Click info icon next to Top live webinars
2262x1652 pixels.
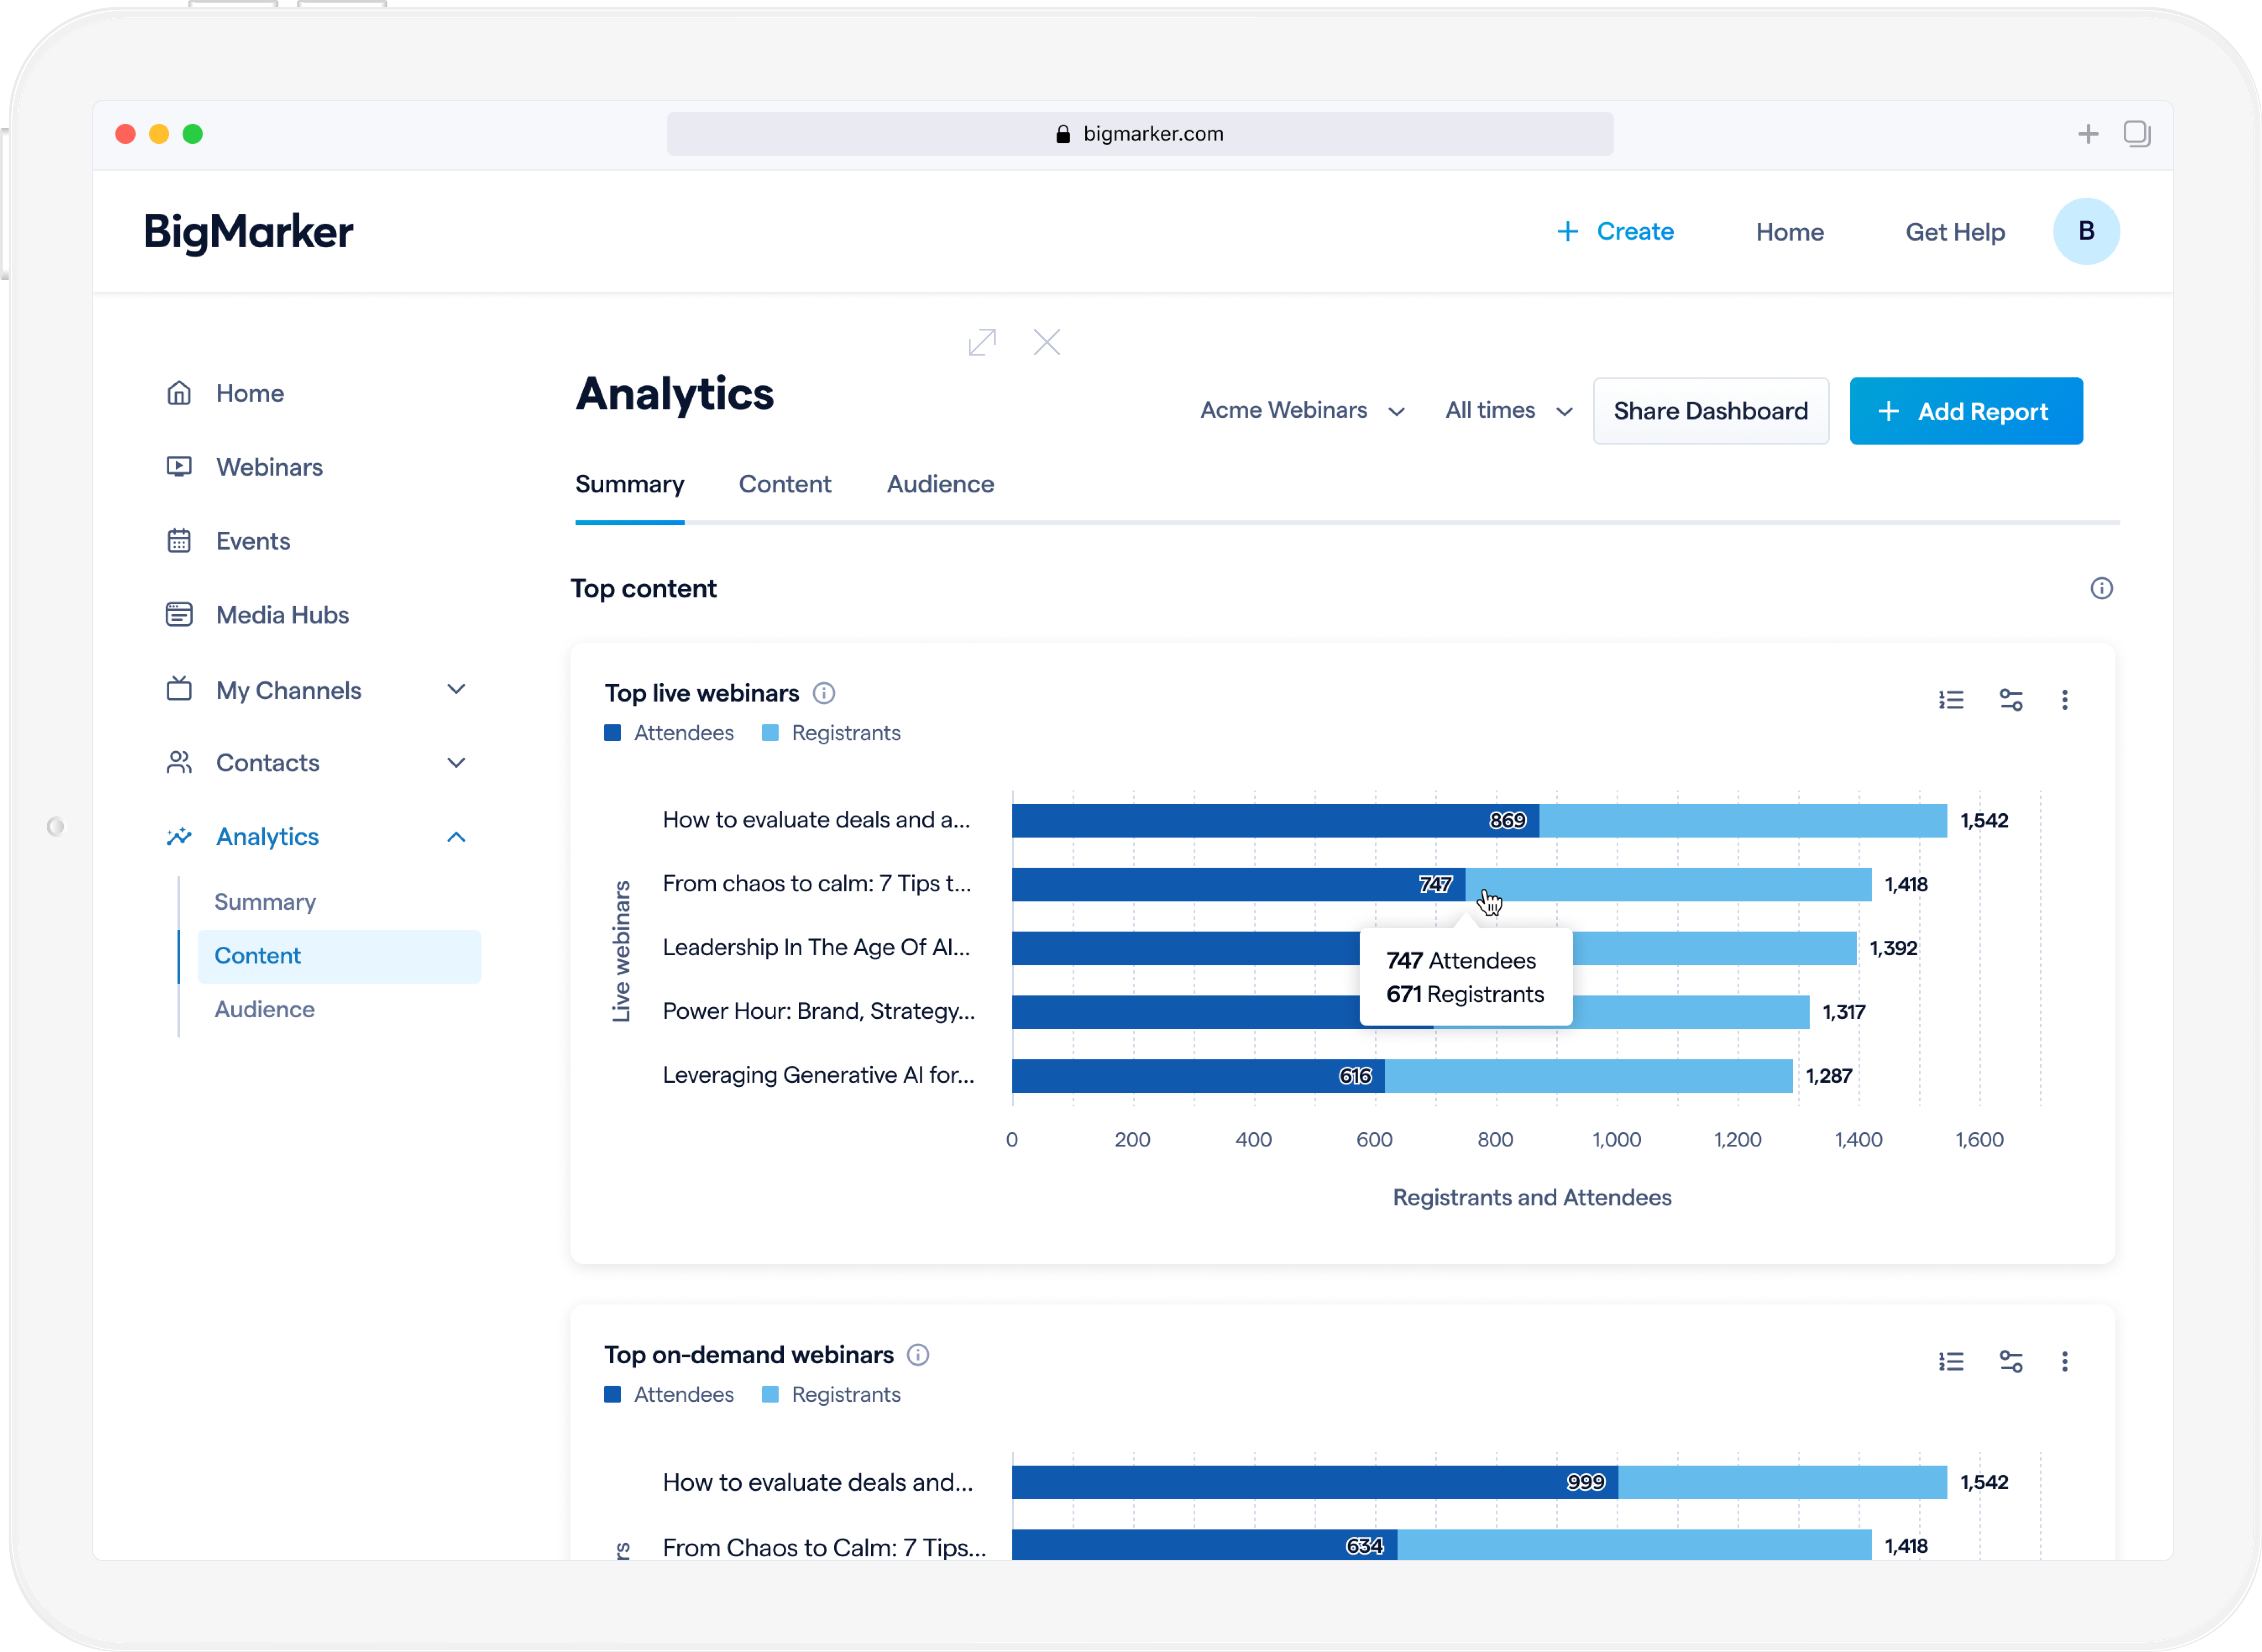pos(824,693)
